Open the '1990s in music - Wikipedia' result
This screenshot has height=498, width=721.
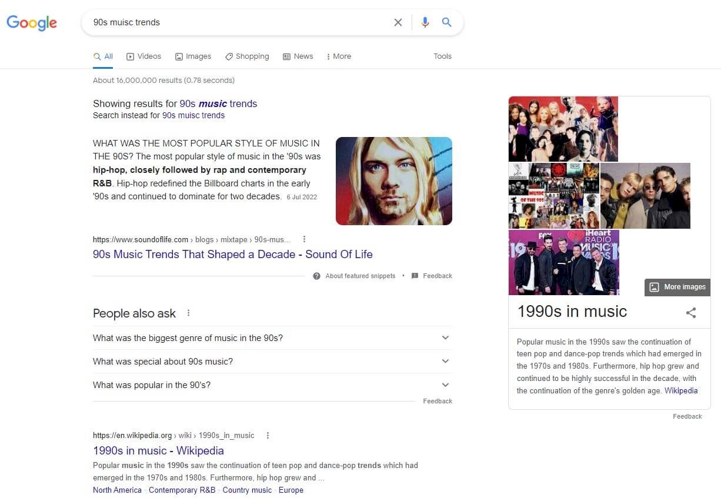158,451
